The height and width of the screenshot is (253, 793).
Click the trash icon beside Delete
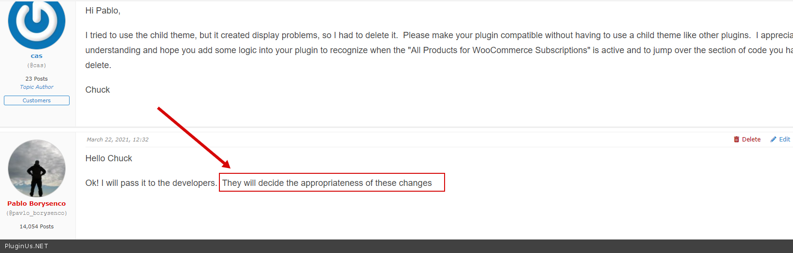coord(736,140)
